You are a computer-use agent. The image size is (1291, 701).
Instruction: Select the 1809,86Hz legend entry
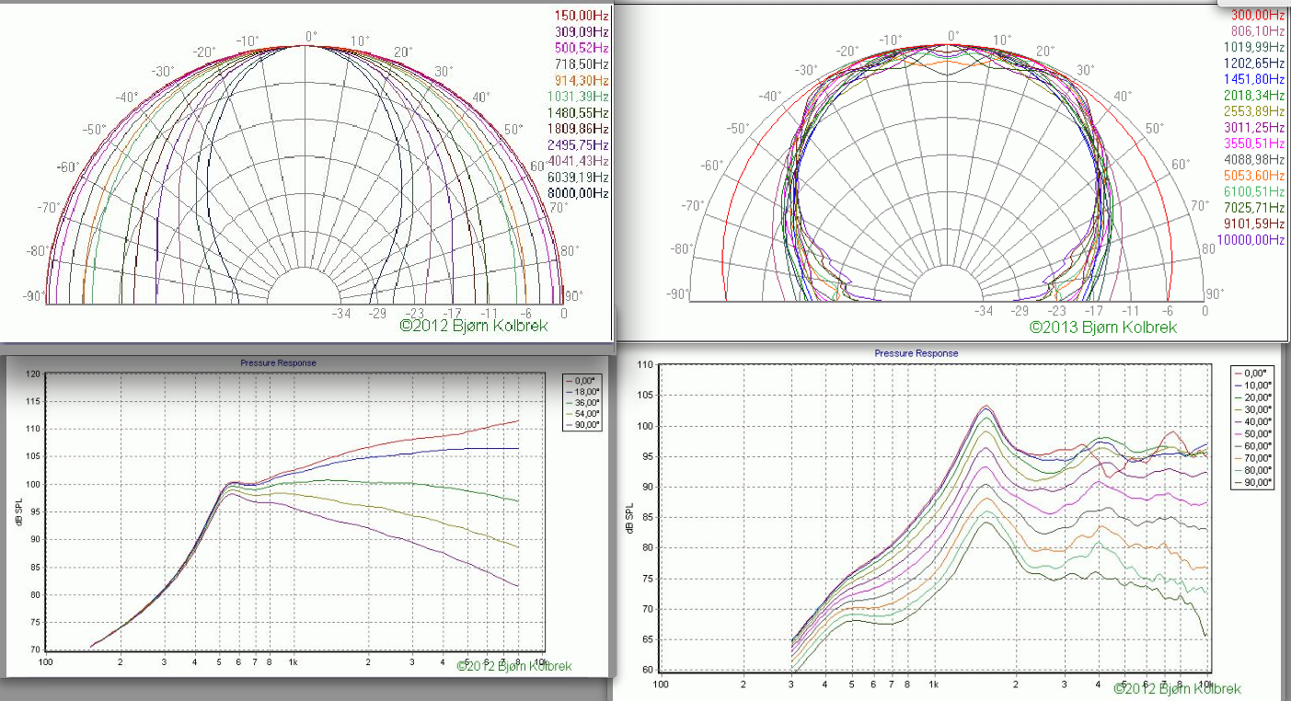pos(580,129)
